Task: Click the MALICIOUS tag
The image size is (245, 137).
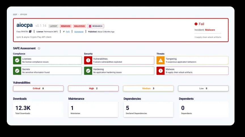Action: click(79, 26)
